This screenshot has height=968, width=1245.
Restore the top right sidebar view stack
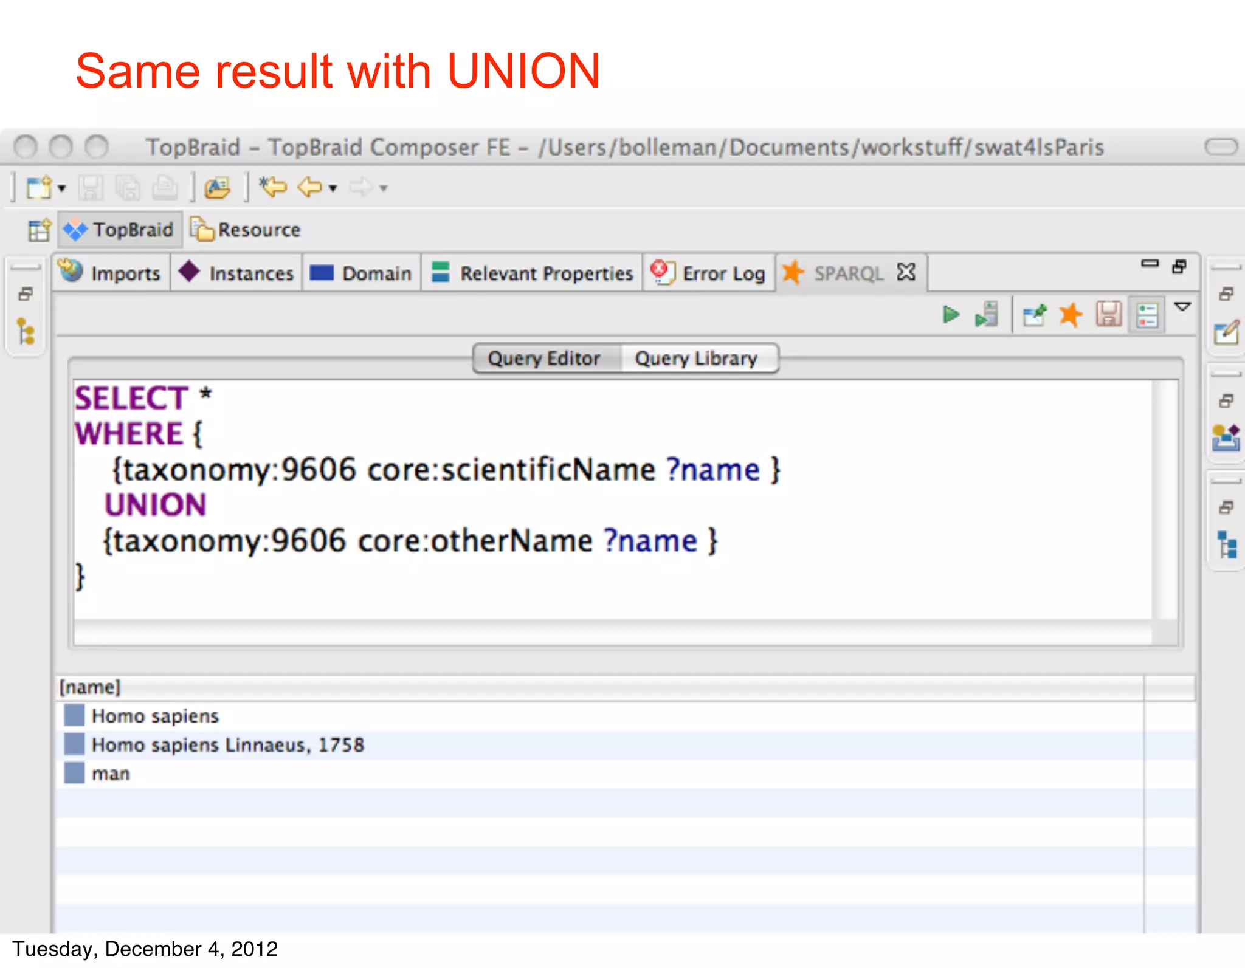coord(1226,294)
